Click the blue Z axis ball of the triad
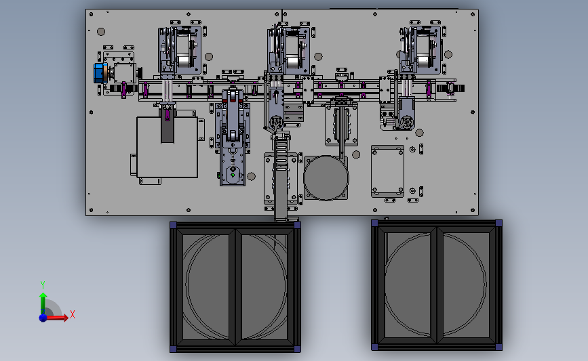Screen dimensions: 588x361 [43, 318]
